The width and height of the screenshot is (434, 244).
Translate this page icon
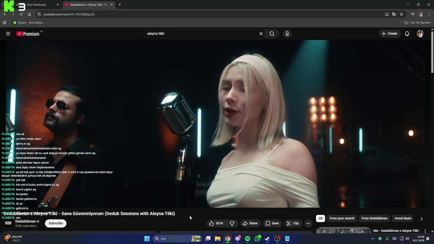point(394,14)
